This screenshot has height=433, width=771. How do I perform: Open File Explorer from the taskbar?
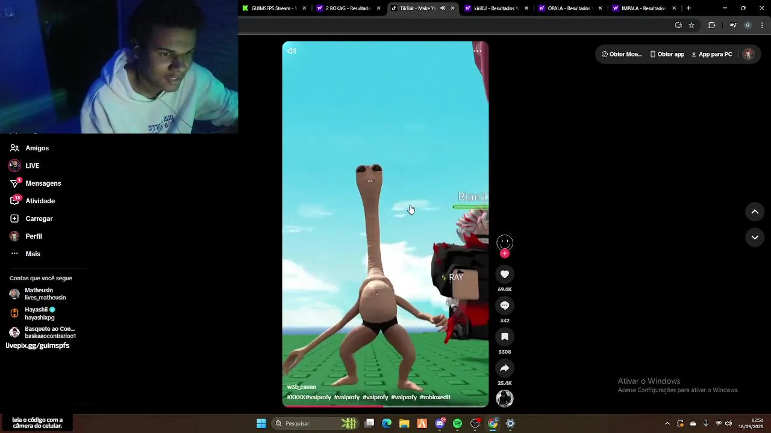tap(404, 423)
